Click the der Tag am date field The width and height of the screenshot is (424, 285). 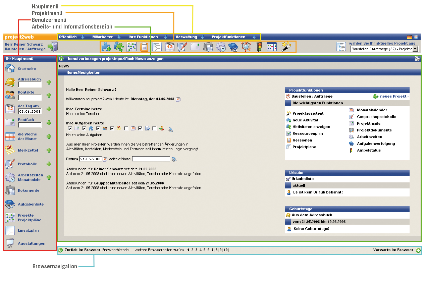pos(30,111)
